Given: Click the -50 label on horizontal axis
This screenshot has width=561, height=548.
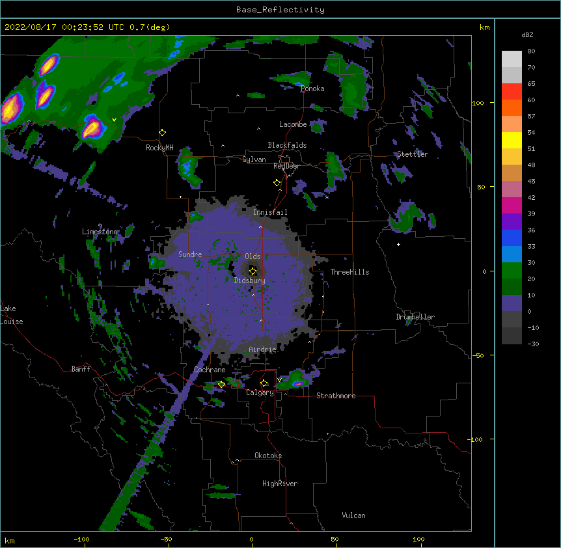Looking at the screenshot, I should [x=166, y=539].
